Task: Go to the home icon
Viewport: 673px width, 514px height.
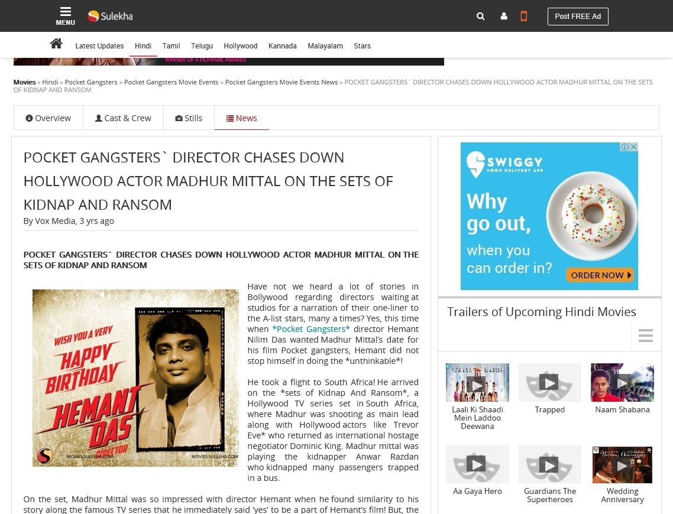Action: coord(56,44)
